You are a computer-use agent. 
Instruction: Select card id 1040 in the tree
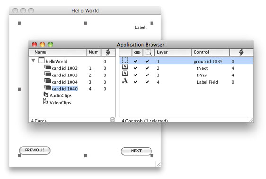click(x=65, y=89)
